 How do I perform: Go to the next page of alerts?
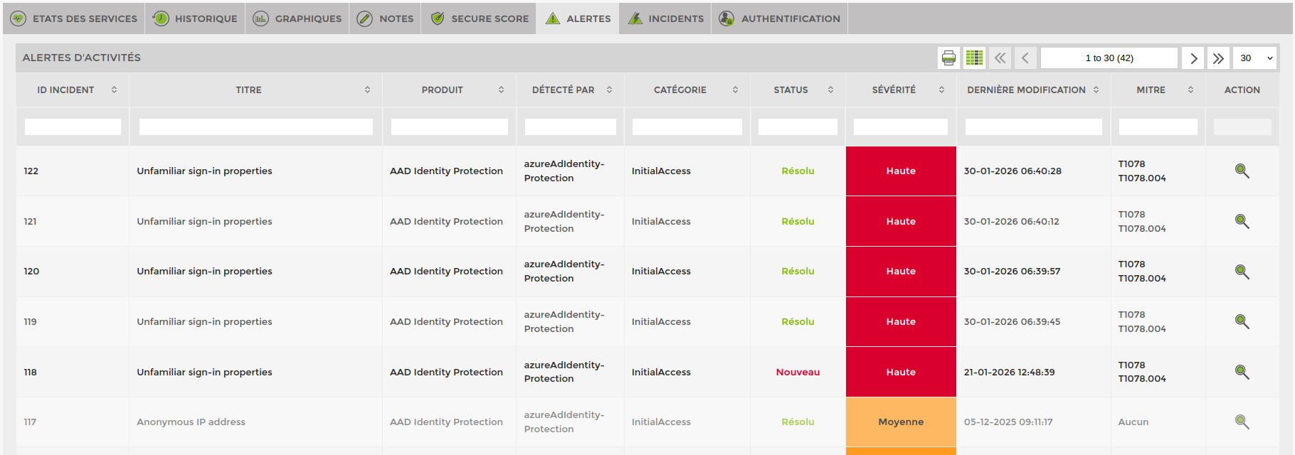(1193, 58)
